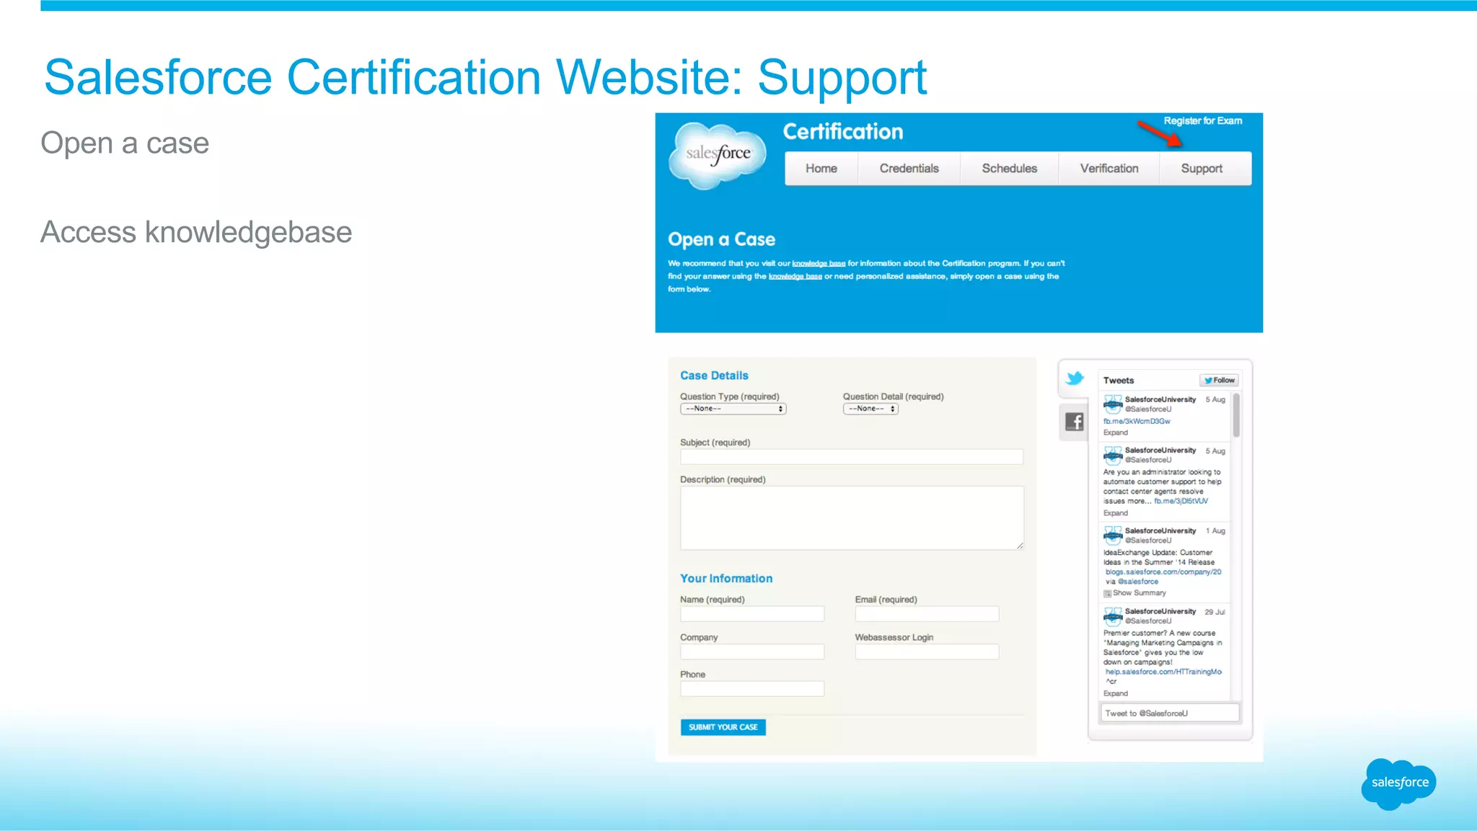
Task: Open the Question Type dropdown
Action: coord(733,409)
